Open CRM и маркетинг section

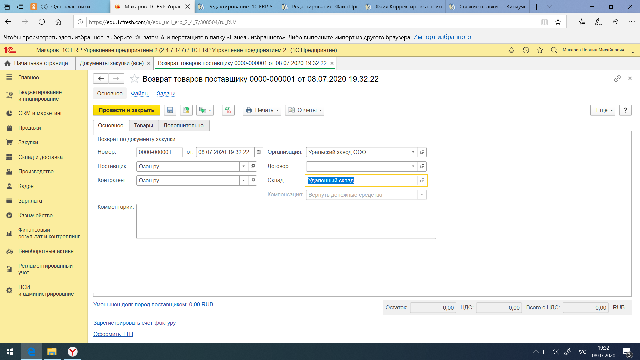(x=40, y=113)
